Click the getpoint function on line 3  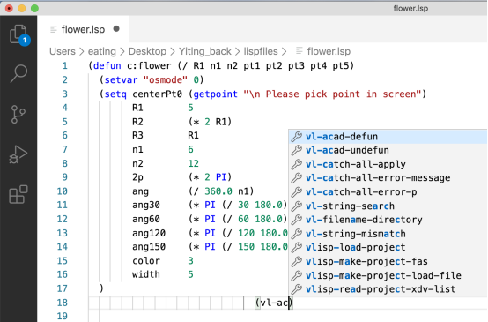coord(215,94)
